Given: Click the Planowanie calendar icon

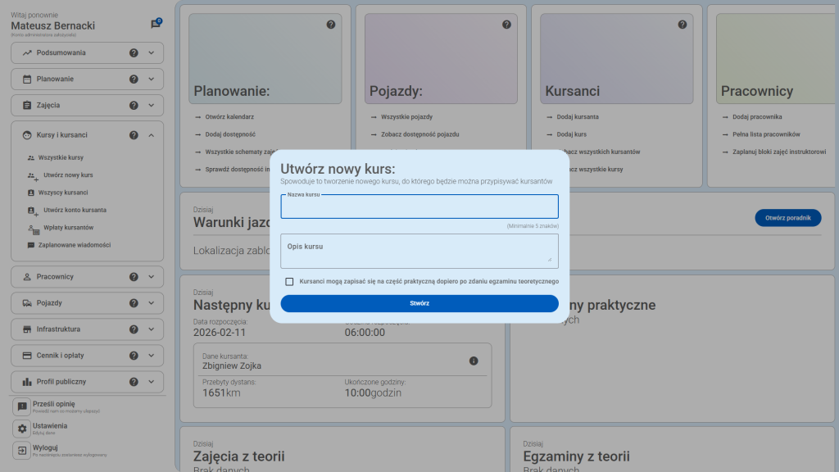Looking at the screenshot, I should tap(29, 79).
